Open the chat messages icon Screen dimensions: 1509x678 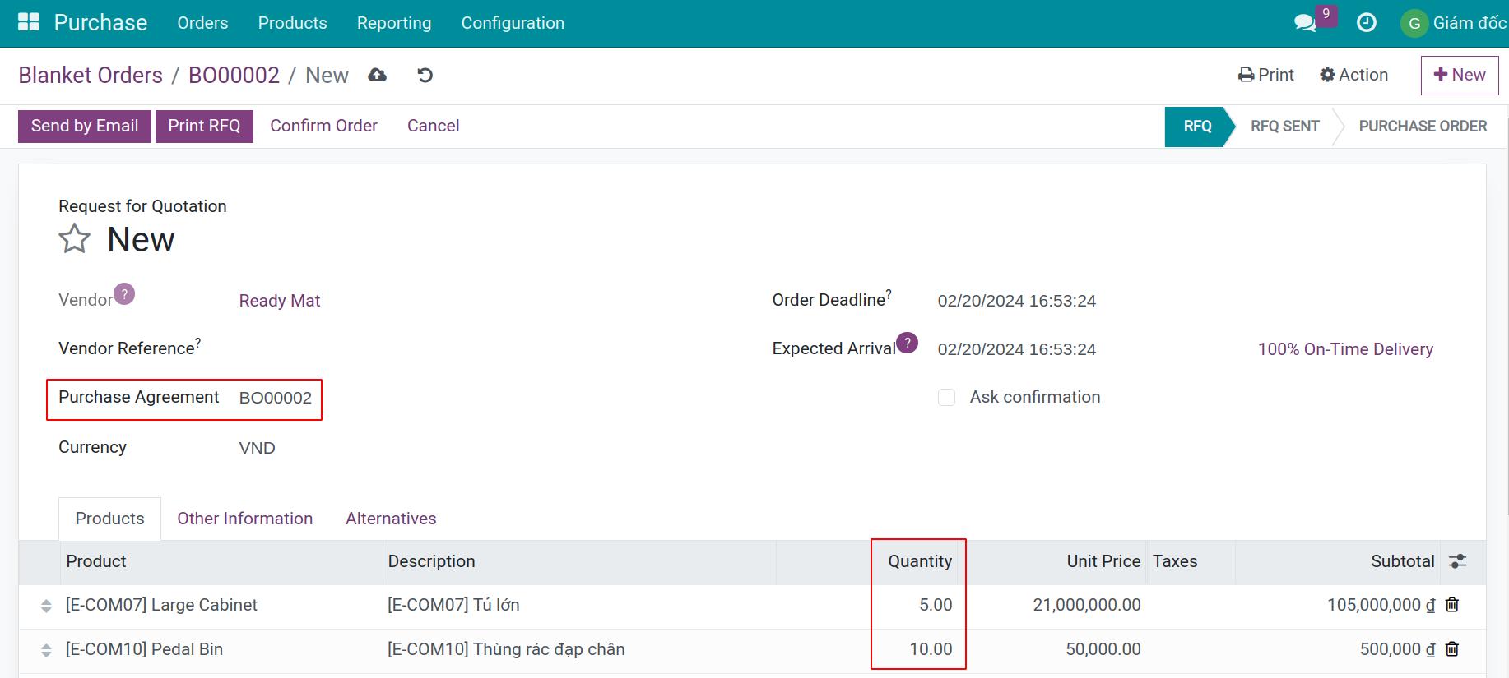(x=1305, y=23)
